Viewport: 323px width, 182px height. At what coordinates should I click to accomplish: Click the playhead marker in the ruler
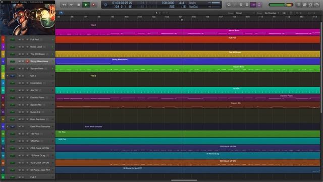click(x=182, y=20)
